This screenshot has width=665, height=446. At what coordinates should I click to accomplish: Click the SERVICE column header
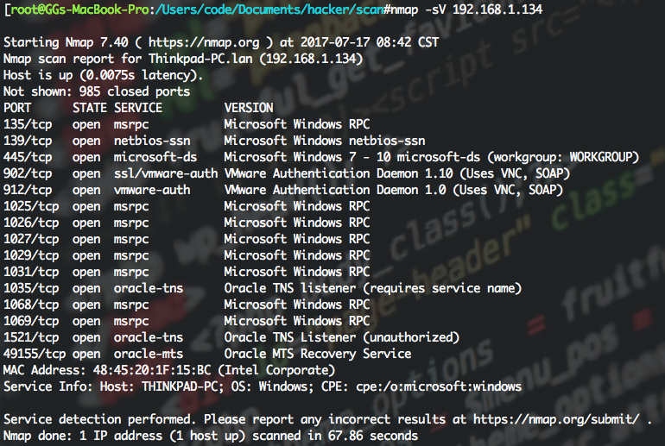[x=137, y=108]
